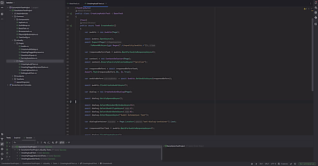This screenshot has width=318, height=166.
Task: Click the Collapse All icon in tests toolbar
Action: [x=41, y=142]
